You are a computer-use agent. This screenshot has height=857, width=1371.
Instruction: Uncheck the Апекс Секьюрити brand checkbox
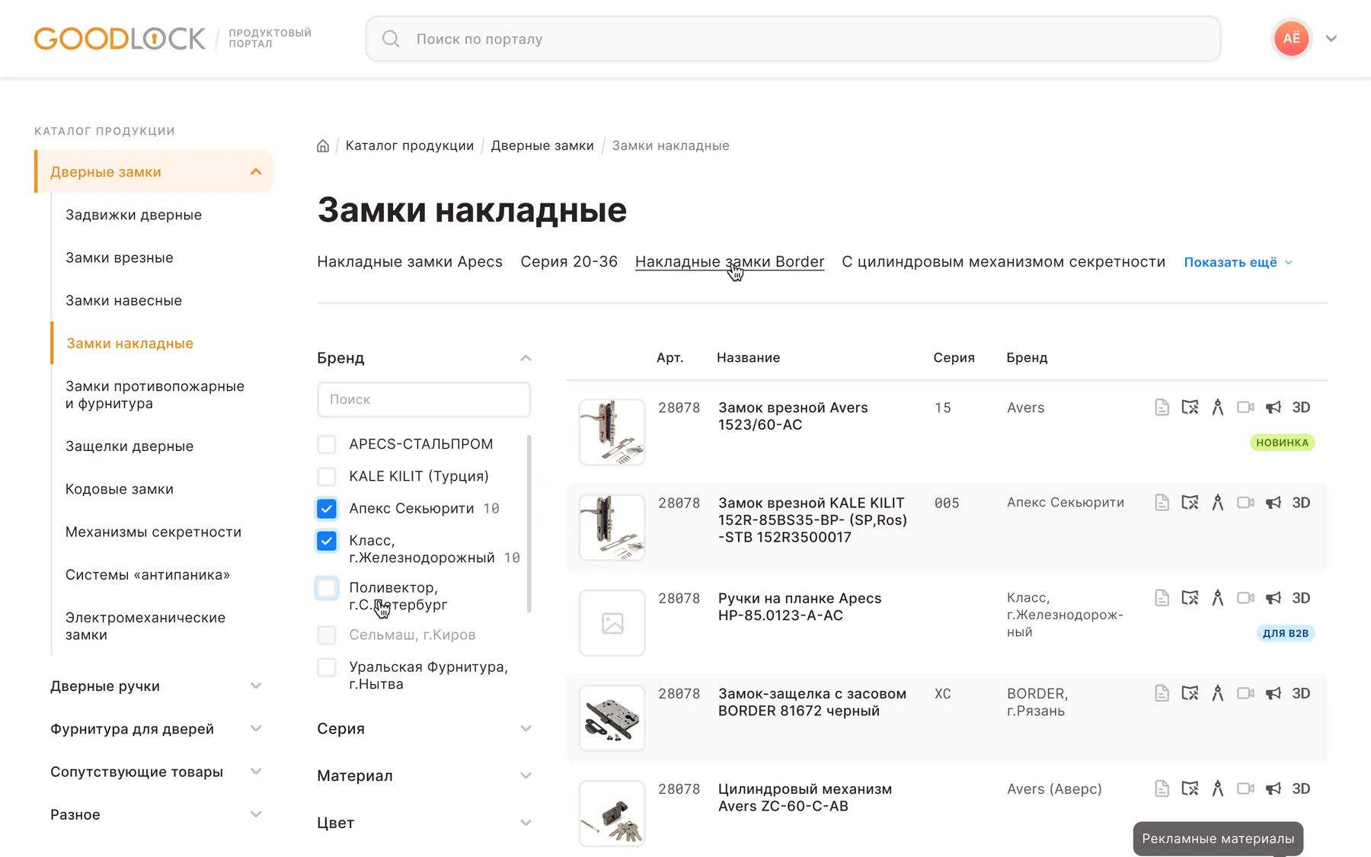click(327, 508)
